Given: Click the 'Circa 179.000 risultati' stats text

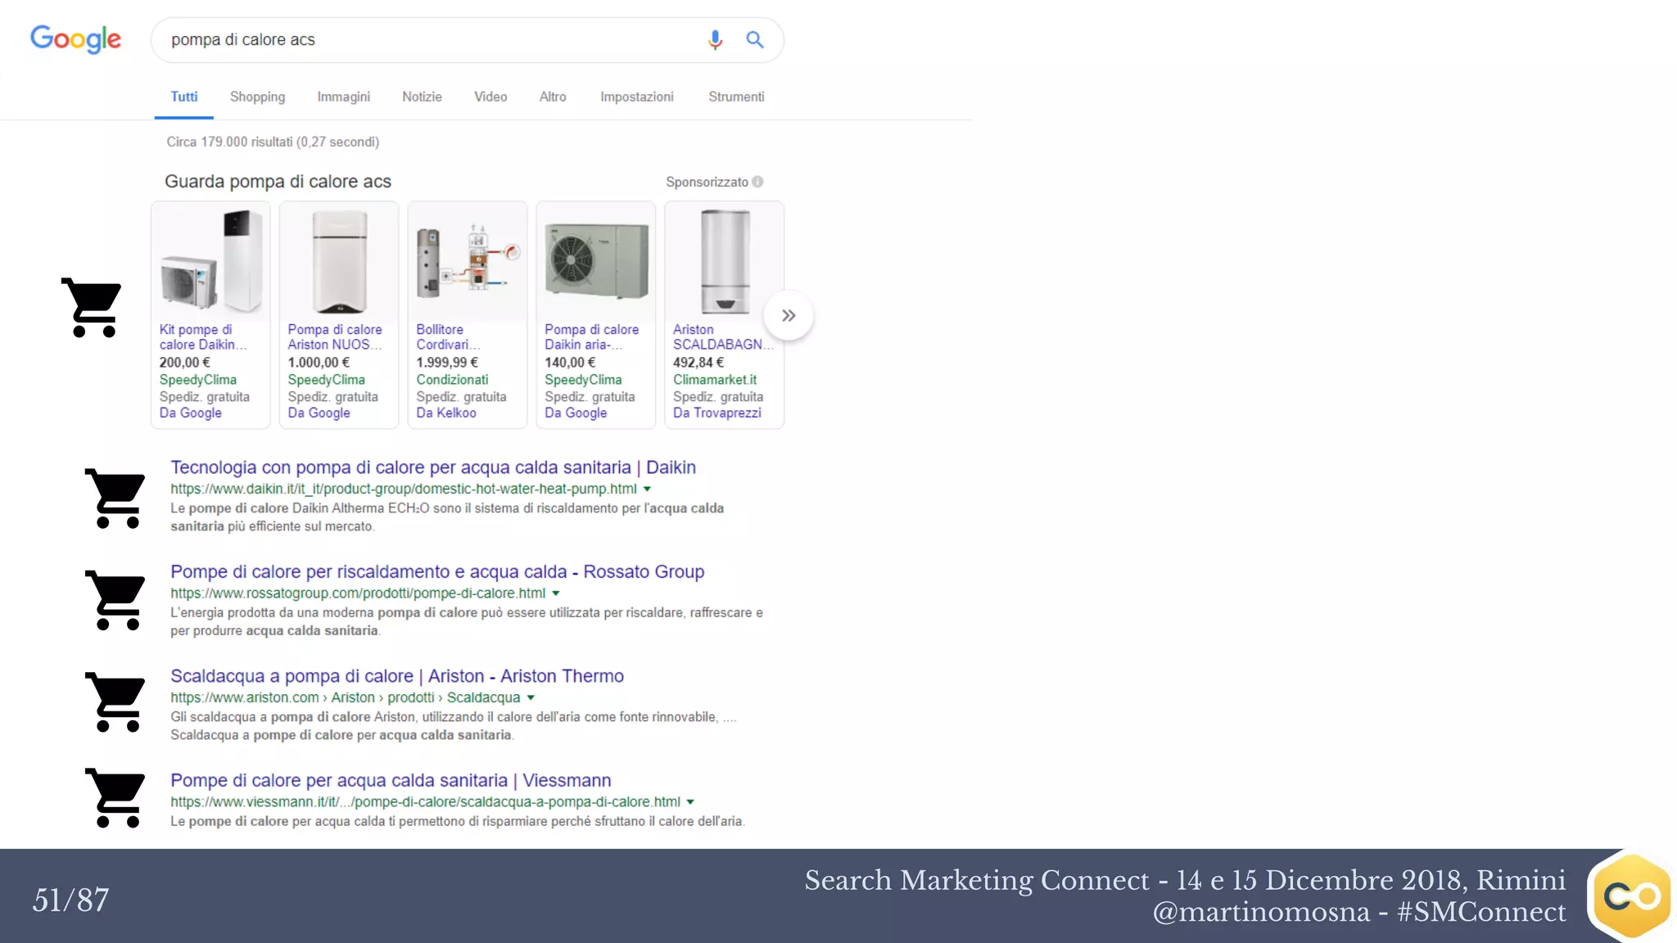Looking at the screenshot, I should [273, 142].
